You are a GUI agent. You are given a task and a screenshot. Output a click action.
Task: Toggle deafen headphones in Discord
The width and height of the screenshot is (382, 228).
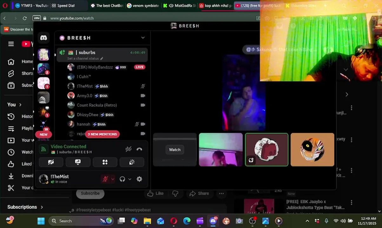point(122,179)
